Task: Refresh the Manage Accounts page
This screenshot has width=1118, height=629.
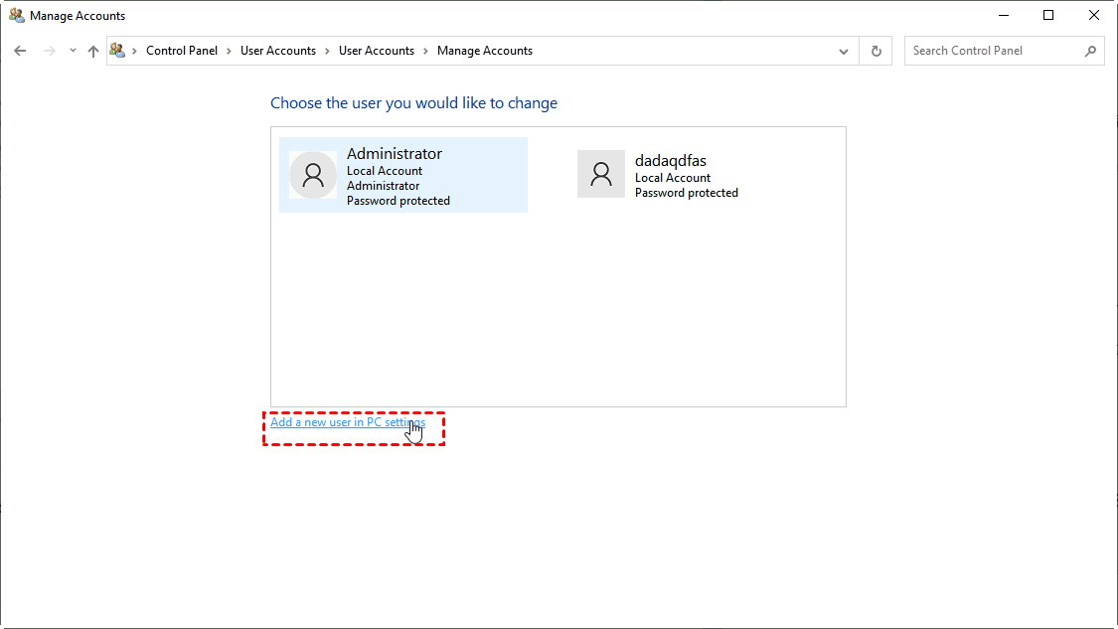Action: click(x=876, y=51)
